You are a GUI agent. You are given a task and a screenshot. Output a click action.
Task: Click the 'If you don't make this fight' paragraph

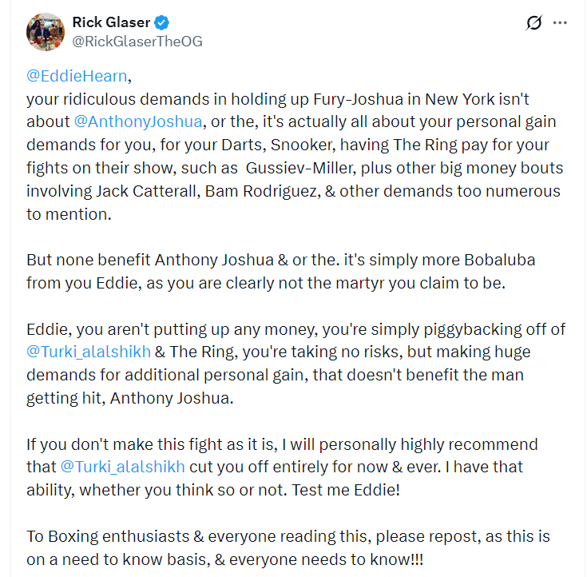point(282,467)
